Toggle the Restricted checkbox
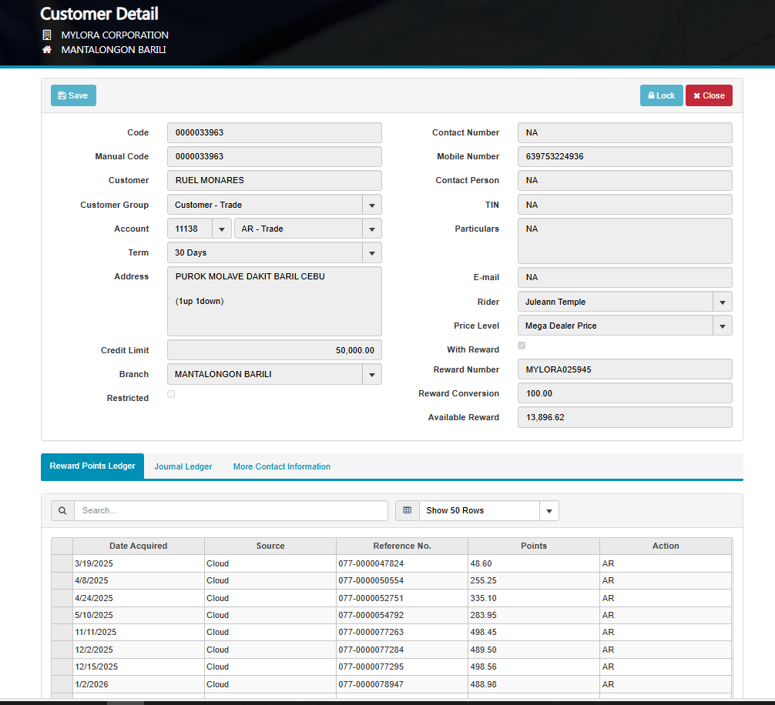The width and height of the screenshot is (775, 705). click(171, 394)
